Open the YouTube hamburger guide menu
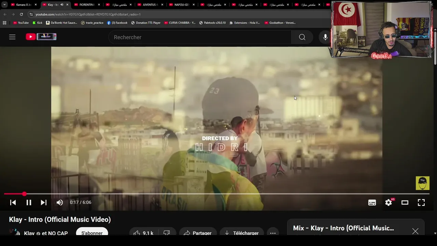The image size is (437, 246). [12, 37]
